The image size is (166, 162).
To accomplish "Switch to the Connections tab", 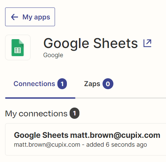I will point(40,84).
